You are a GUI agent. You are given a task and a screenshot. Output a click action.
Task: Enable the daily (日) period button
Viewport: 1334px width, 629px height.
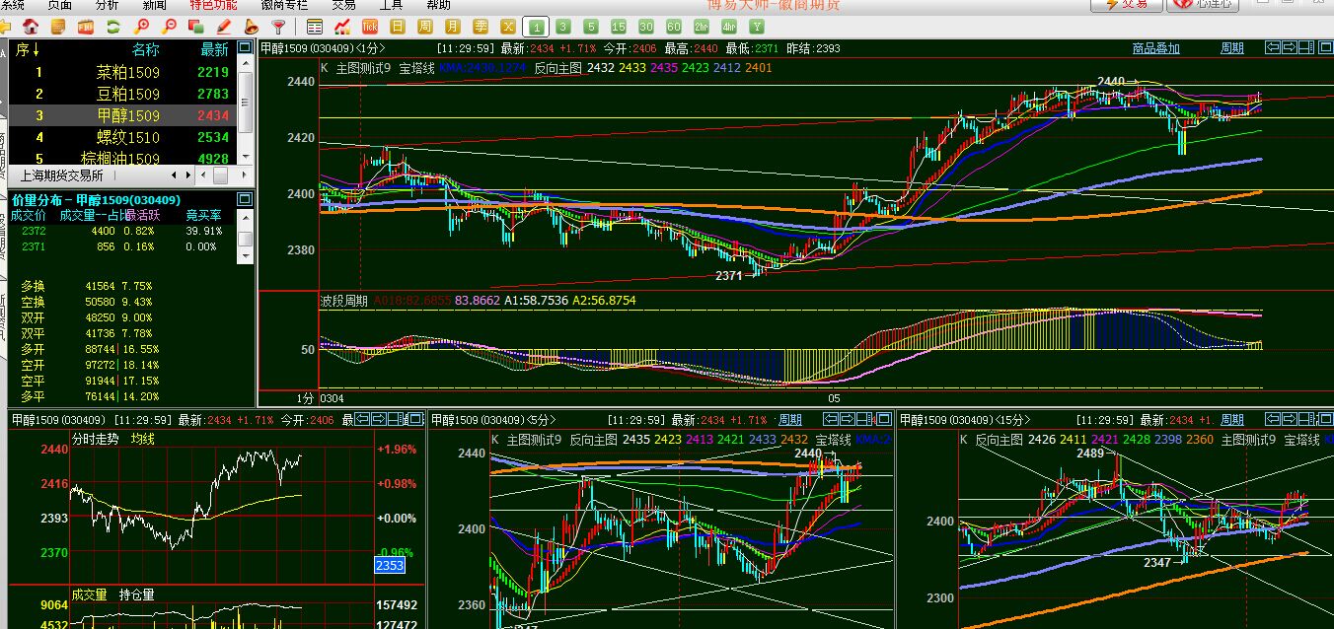pos(398,27)
